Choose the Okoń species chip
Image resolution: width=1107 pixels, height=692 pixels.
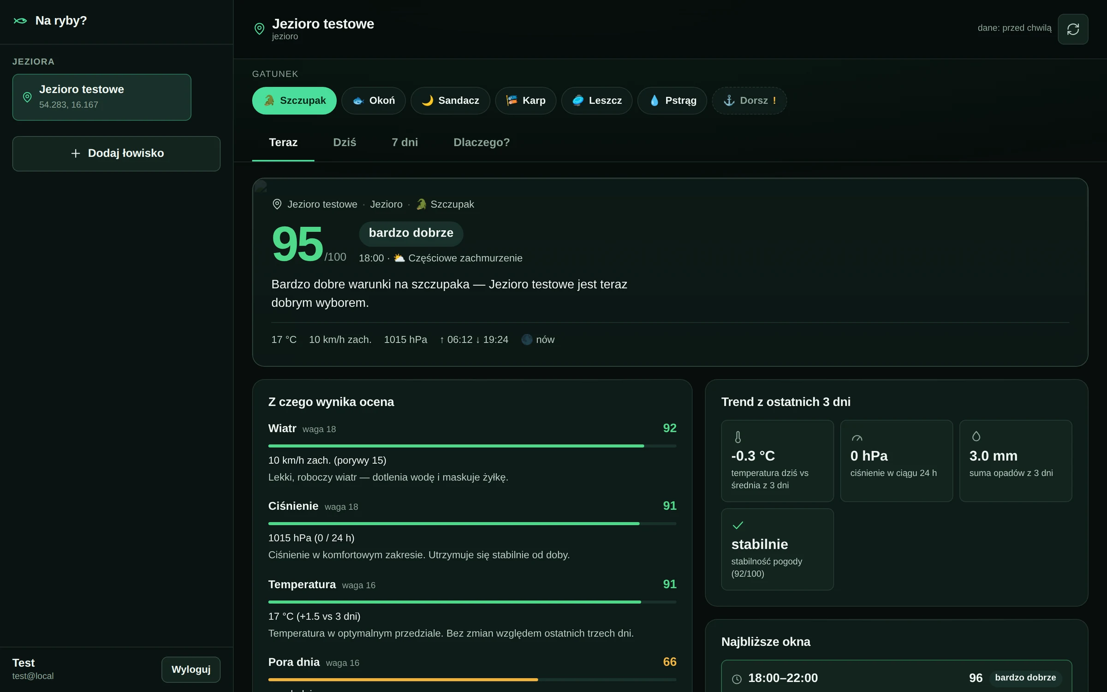pyautogui.click(x=374, y=101)
